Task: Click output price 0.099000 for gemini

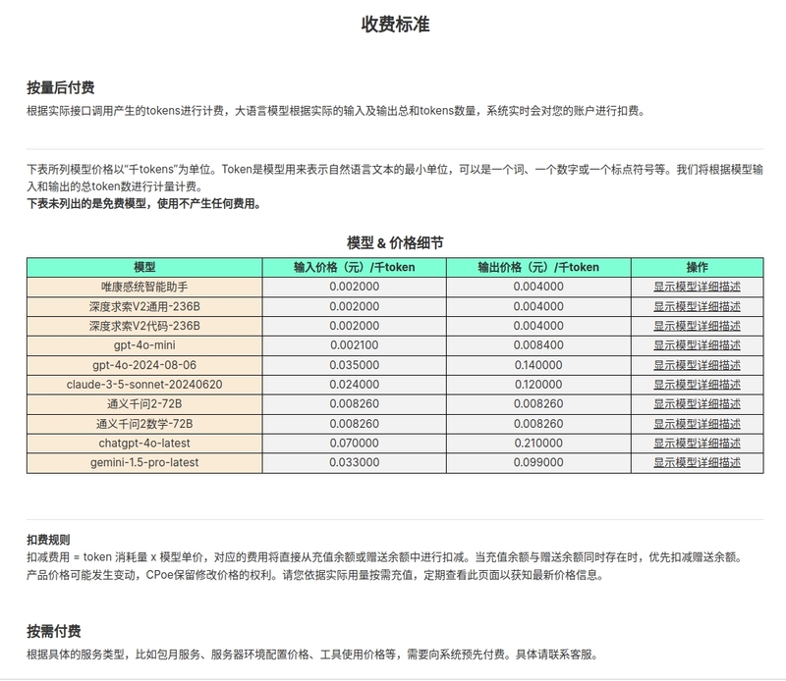Action: pos(538,463)
